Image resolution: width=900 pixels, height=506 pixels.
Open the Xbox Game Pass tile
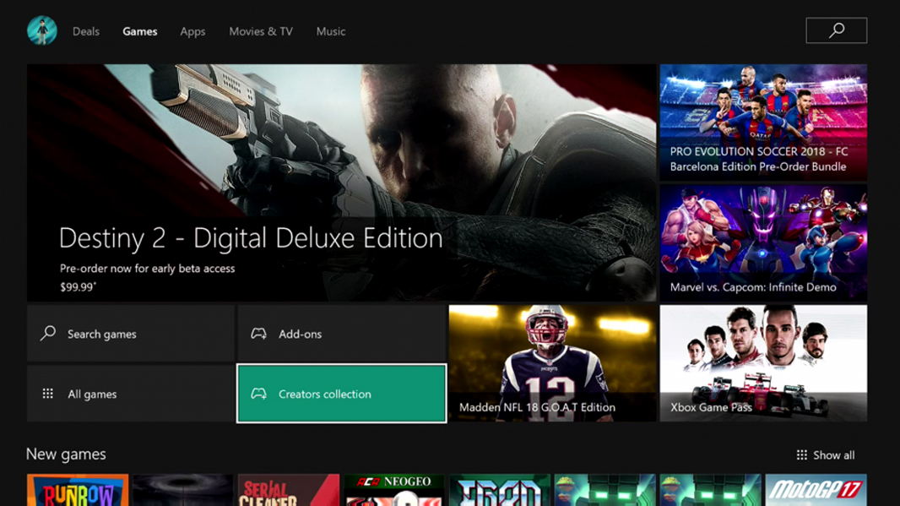(x=762, y=363)
